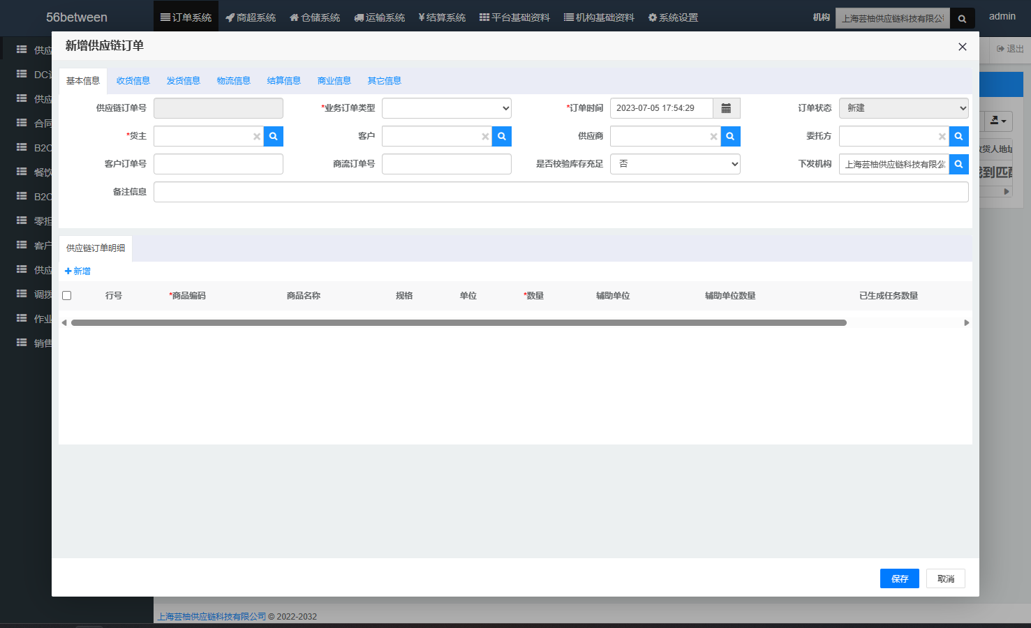Open the 商超系统 top menu
This screenshot has height=628, width=1031.
[251, 17]
